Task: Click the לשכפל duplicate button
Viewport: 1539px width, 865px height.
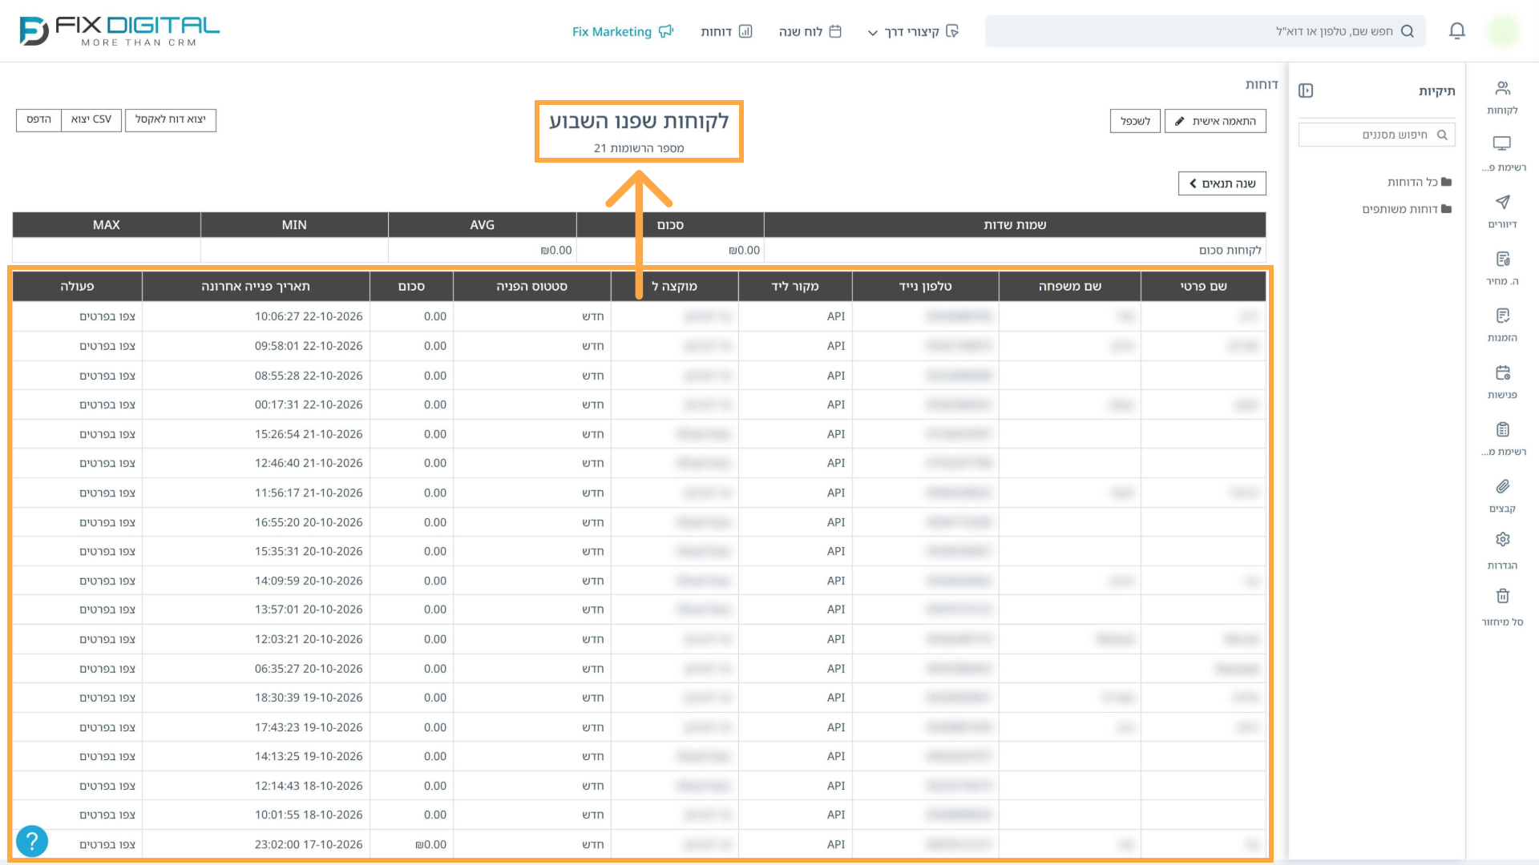Action: pos(1135,121)
